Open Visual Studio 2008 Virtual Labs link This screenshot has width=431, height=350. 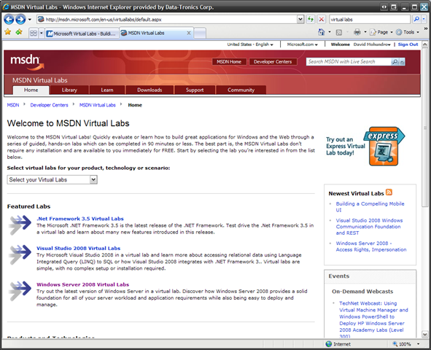click(x=78, y=248)
